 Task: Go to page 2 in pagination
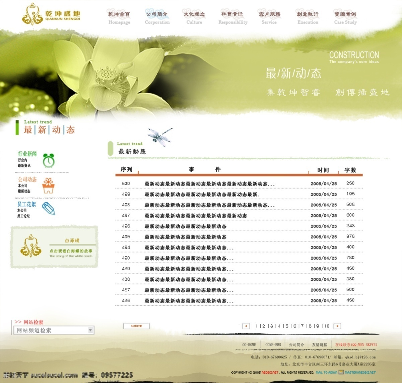point(264,326)
